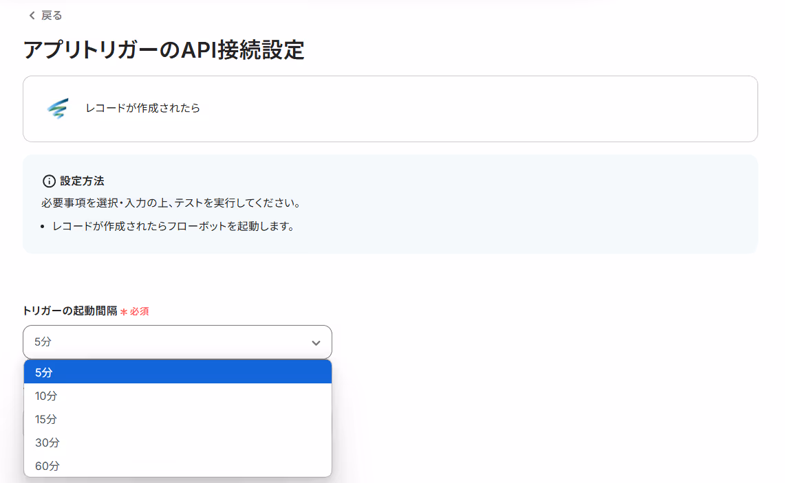Choose the 10分 interval option
Viewport: 785px width, 483px height.
[x=178, y=396]
